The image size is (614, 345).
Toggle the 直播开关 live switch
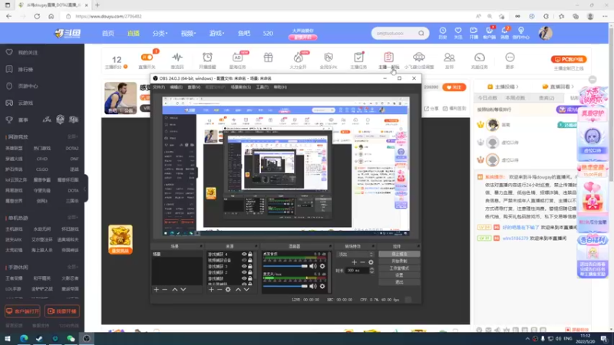pos(147,58)
